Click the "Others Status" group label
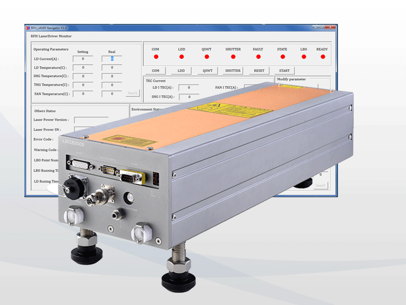Viewport: 406px width, 305px height. (45, 111)
